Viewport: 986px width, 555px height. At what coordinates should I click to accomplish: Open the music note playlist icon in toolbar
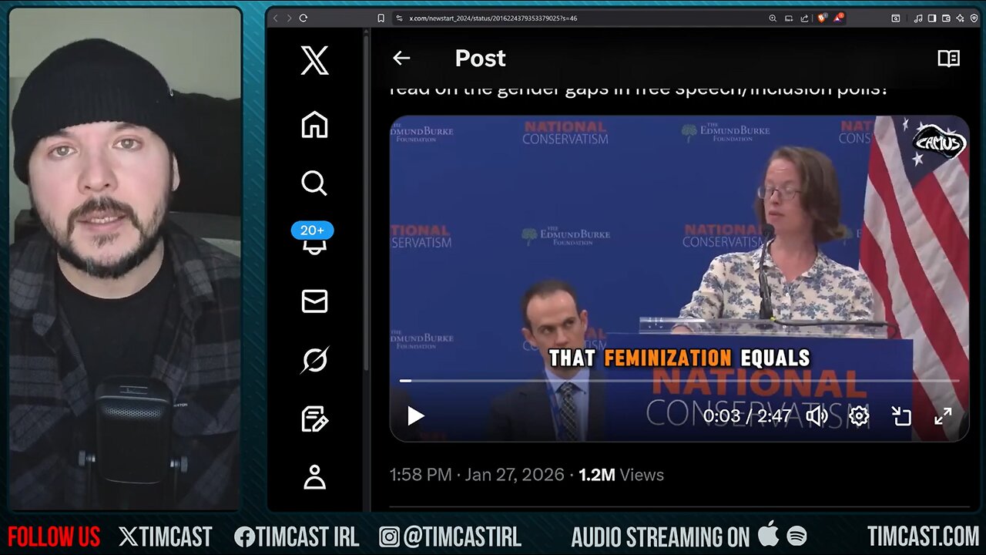918,18
